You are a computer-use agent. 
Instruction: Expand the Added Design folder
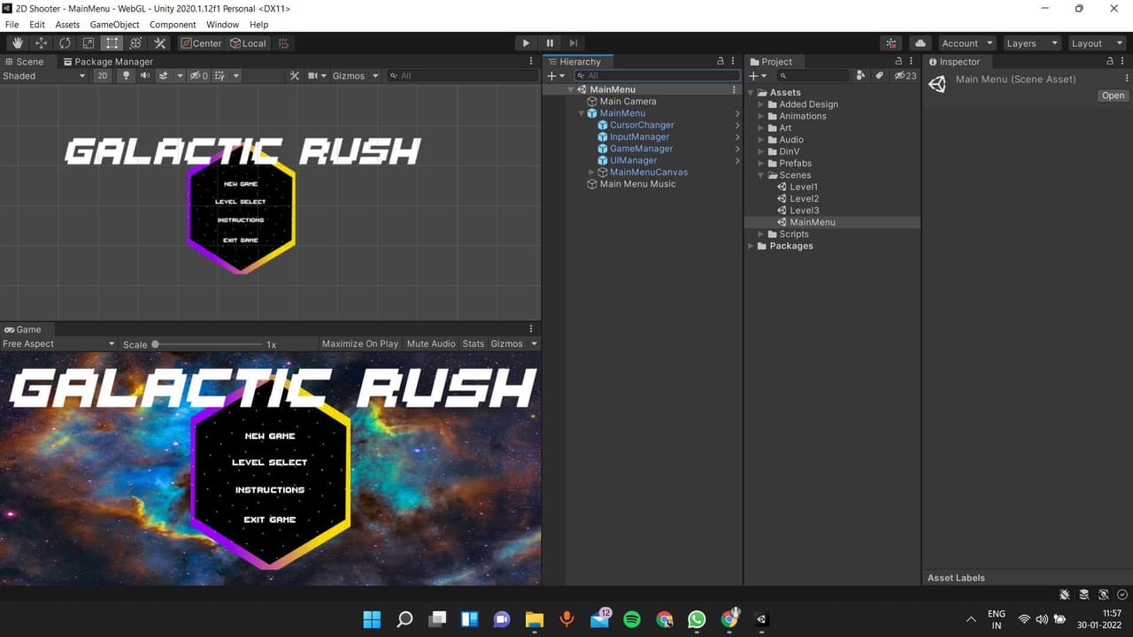click(x=760, y=104)
